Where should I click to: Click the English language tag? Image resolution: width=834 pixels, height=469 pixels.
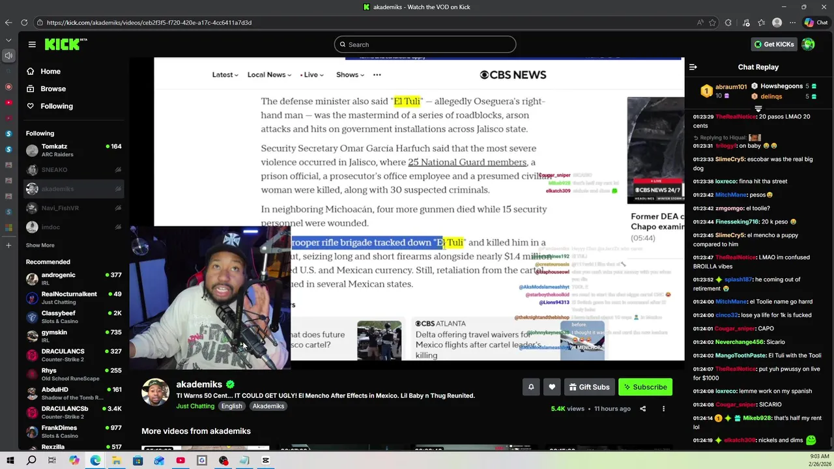(231, 406)
